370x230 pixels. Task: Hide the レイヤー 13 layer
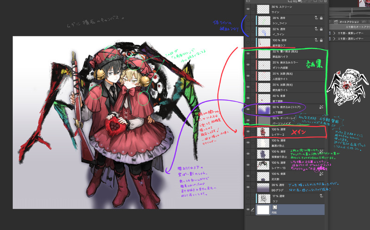pos(248,165)
